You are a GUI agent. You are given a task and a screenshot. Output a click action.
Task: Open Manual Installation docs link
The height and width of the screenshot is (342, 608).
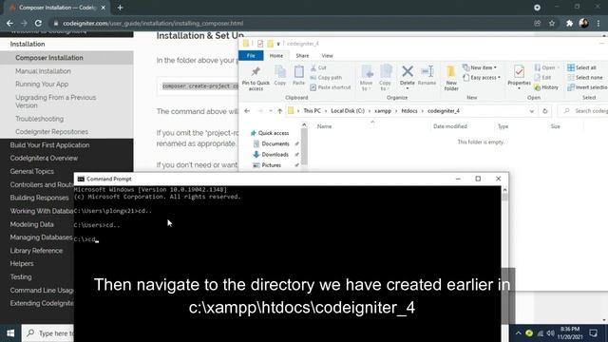coord(43,71)
